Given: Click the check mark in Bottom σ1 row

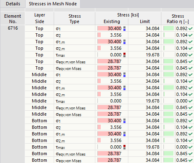Looking at the screenshot, I should click(191, 121).
